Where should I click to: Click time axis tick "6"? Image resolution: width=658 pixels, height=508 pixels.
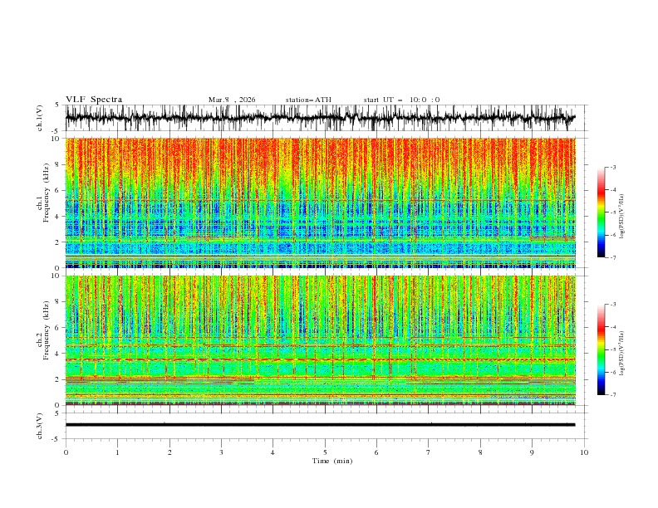(376, 452)
